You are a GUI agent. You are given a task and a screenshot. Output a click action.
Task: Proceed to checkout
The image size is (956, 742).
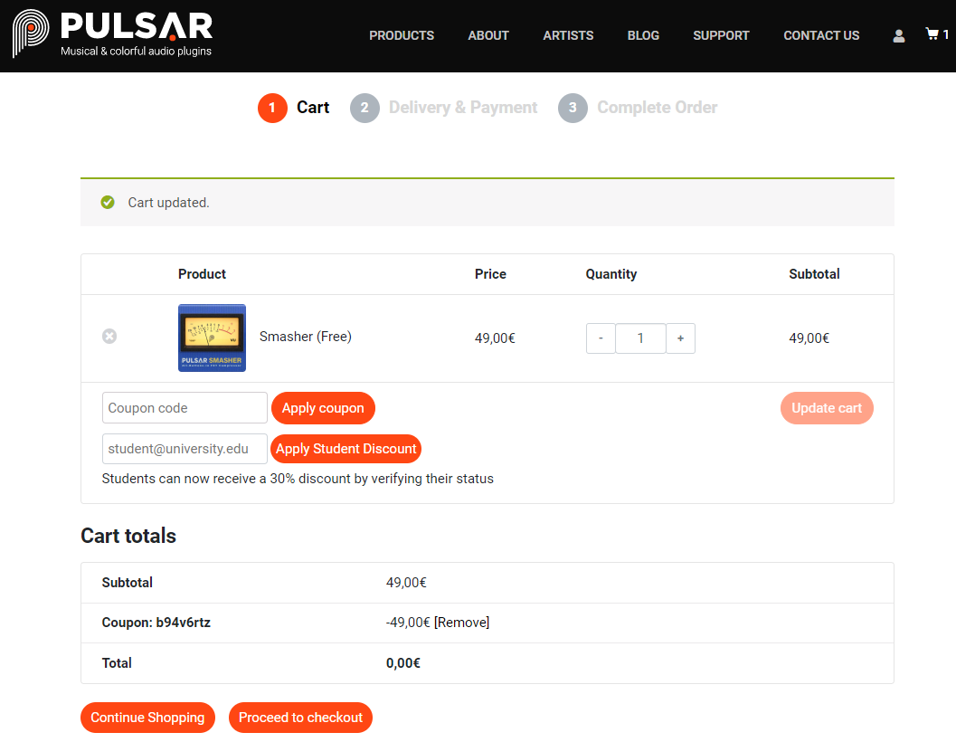(x=300, y=718)
